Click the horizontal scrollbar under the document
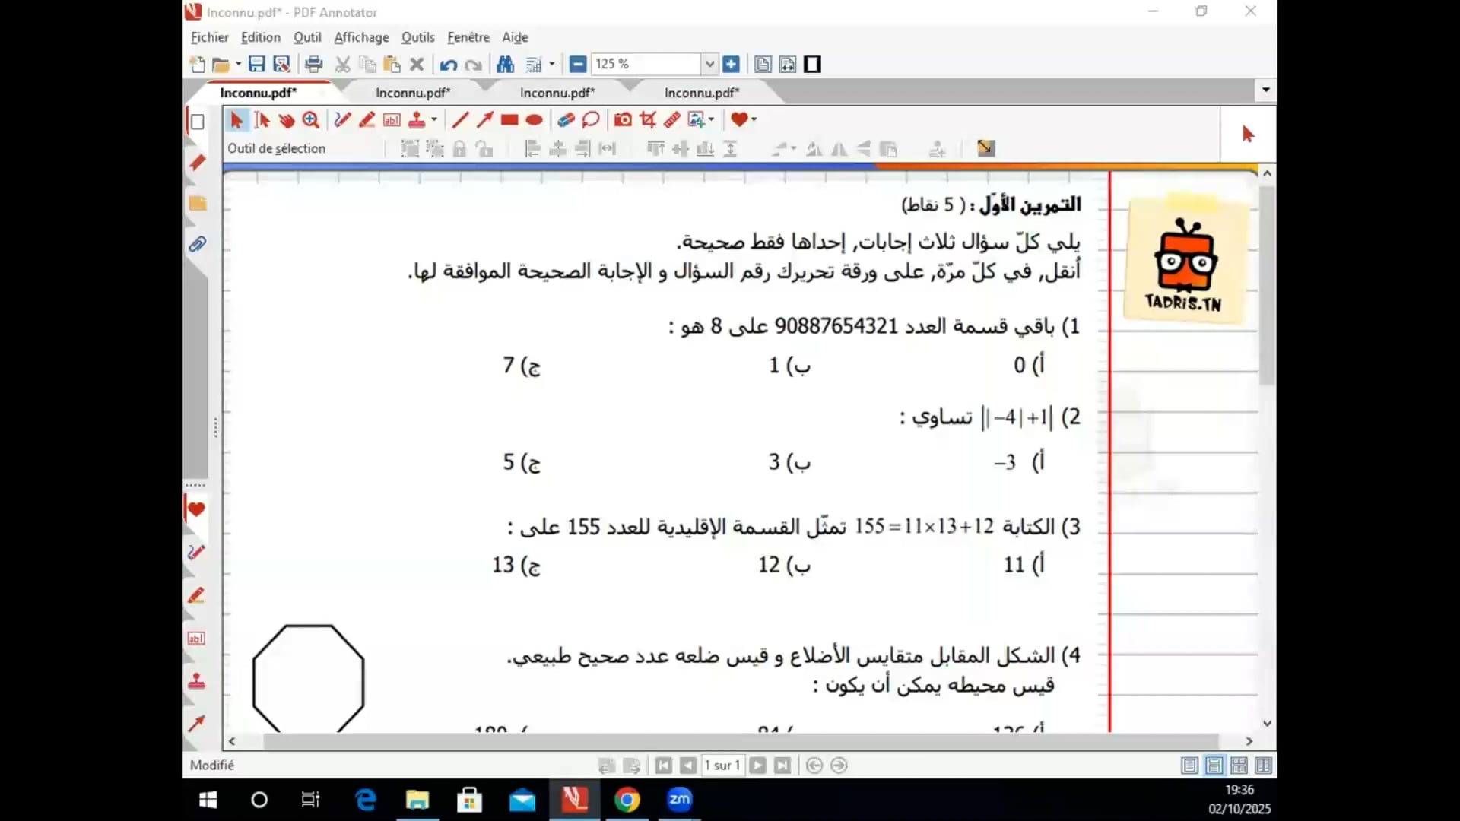This screenshot has width=1460, height=821. click(740, 741)
